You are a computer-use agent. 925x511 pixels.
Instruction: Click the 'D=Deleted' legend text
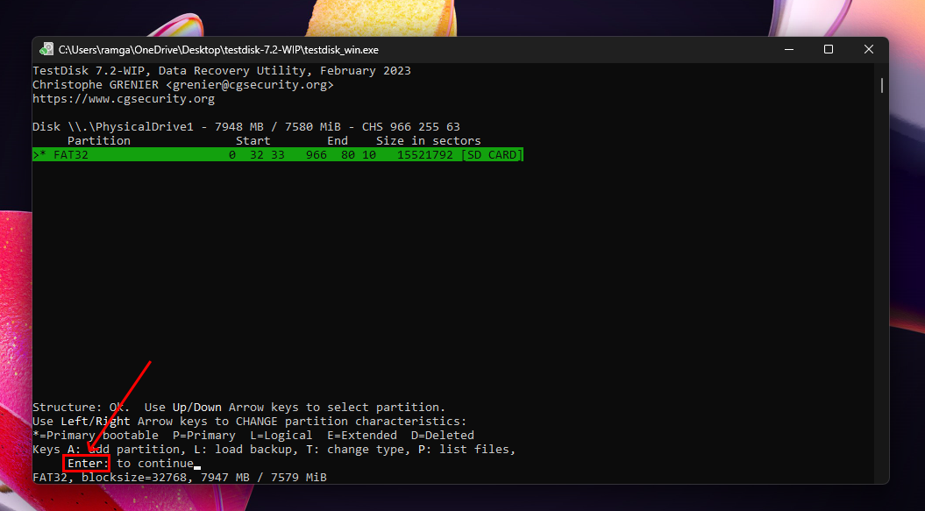pyautogui.click(x=443, y=435)
